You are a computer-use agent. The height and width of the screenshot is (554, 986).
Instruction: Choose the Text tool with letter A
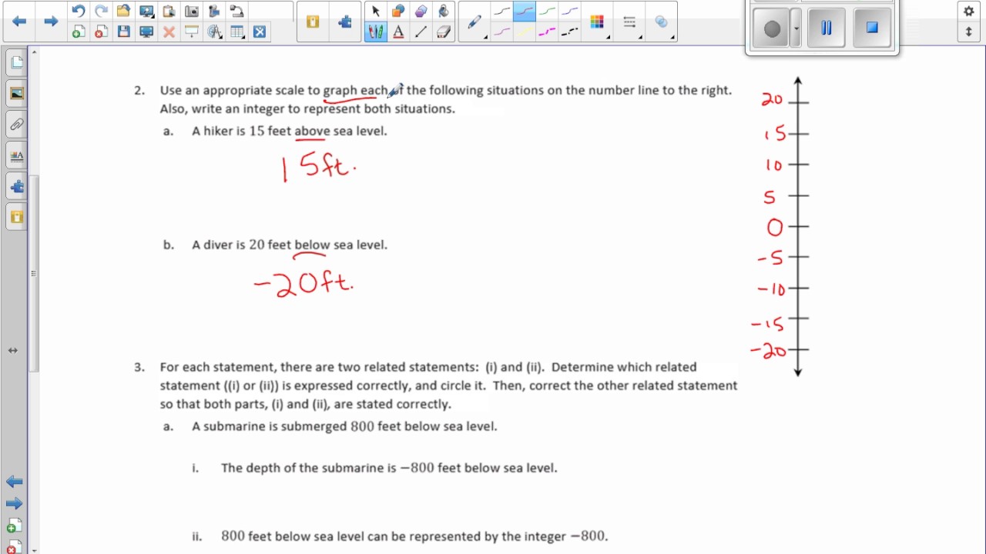(398, 32)
